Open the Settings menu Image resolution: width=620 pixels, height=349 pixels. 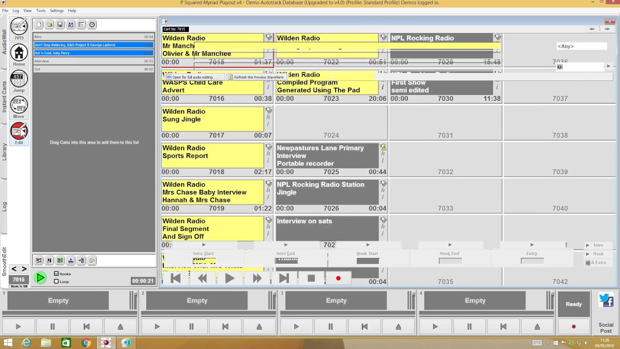pos(57,11)
